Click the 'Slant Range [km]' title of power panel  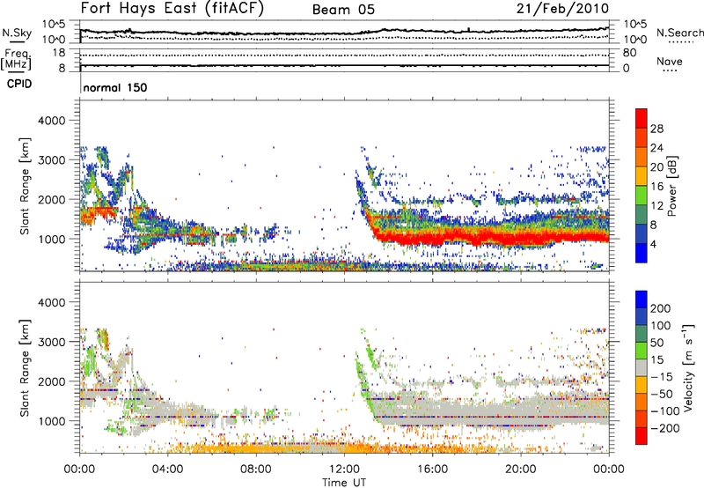coord(25,186)
